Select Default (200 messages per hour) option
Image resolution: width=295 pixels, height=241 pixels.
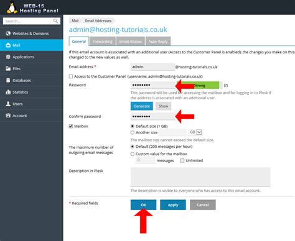pyautogui.click(x=133, y=147)
